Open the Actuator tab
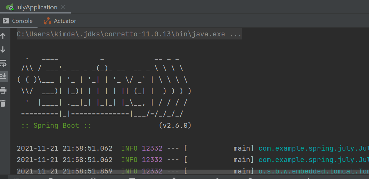 point(60,21)
